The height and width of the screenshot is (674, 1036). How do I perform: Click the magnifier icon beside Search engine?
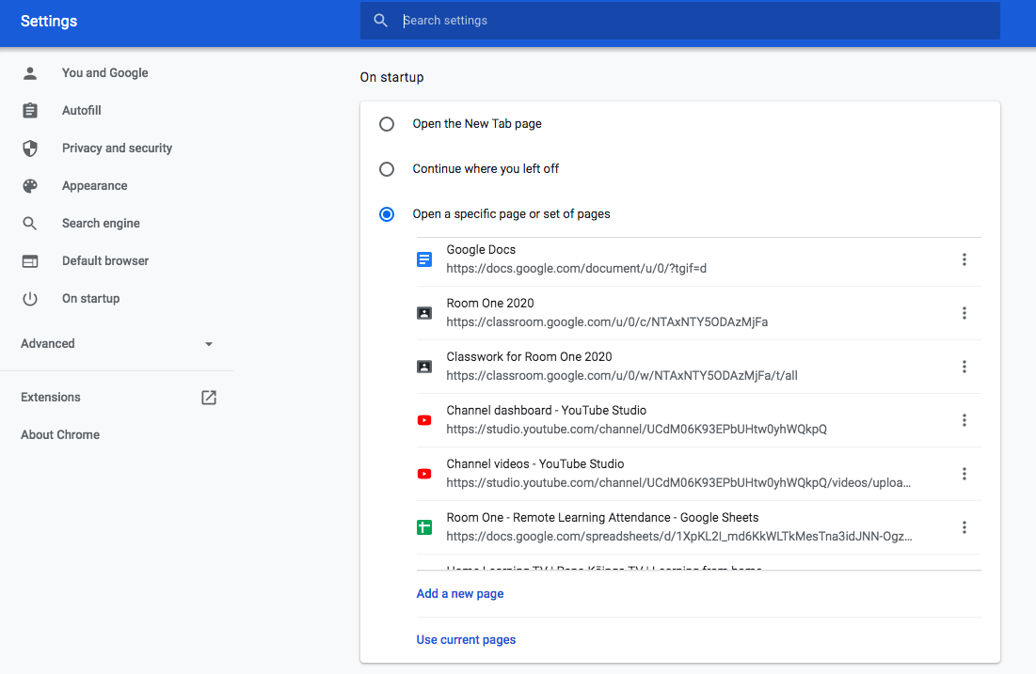pos(30,223)
